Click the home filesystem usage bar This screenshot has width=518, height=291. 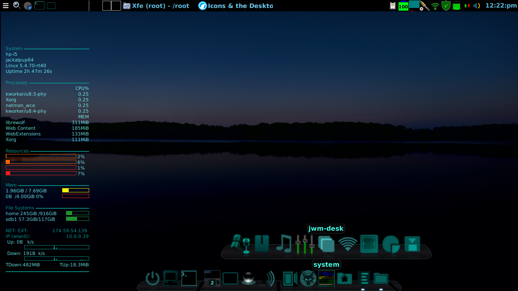(77, 213)
